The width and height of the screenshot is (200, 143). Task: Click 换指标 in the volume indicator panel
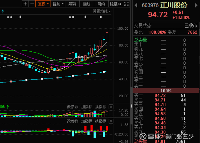[100, 107]
